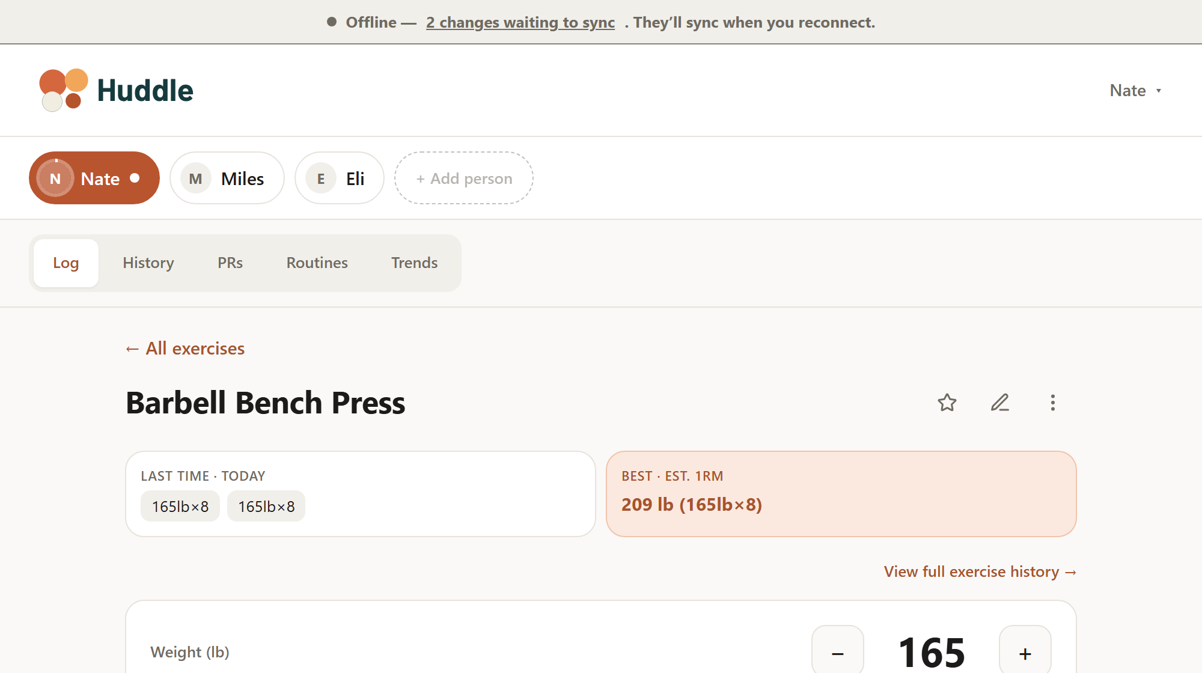
Task: Click the Barbell Bench Press title
Action: pos(266,403)
